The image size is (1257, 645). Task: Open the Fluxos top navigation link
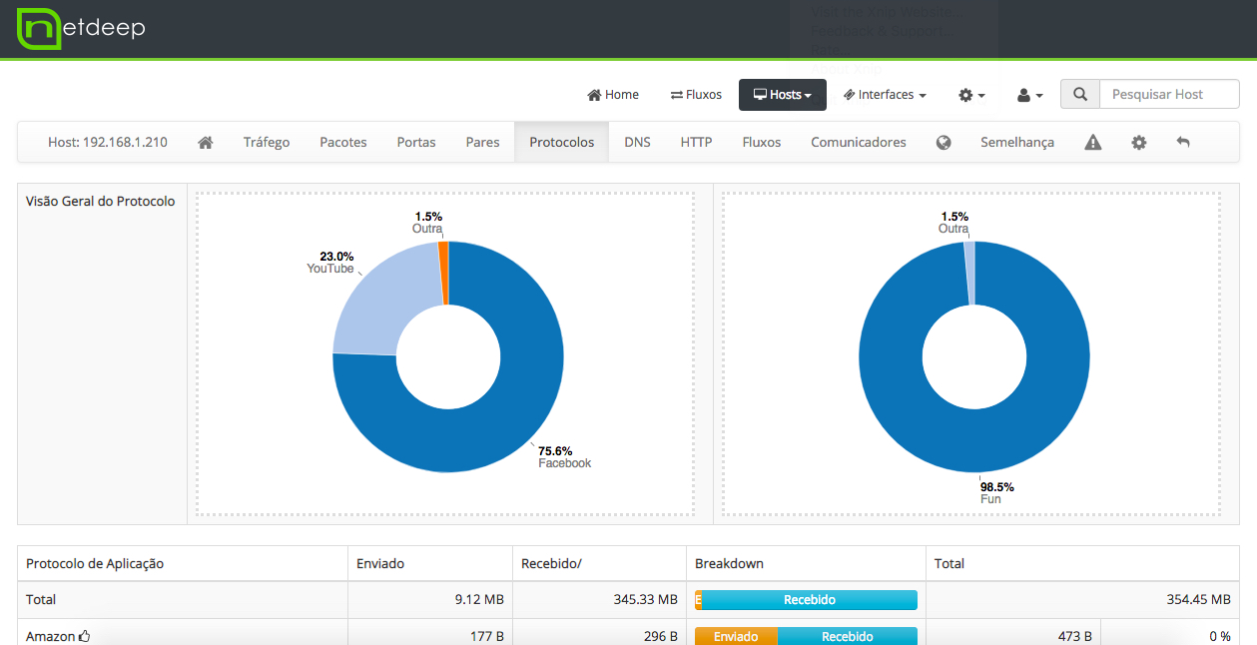(x=696, y=95)
